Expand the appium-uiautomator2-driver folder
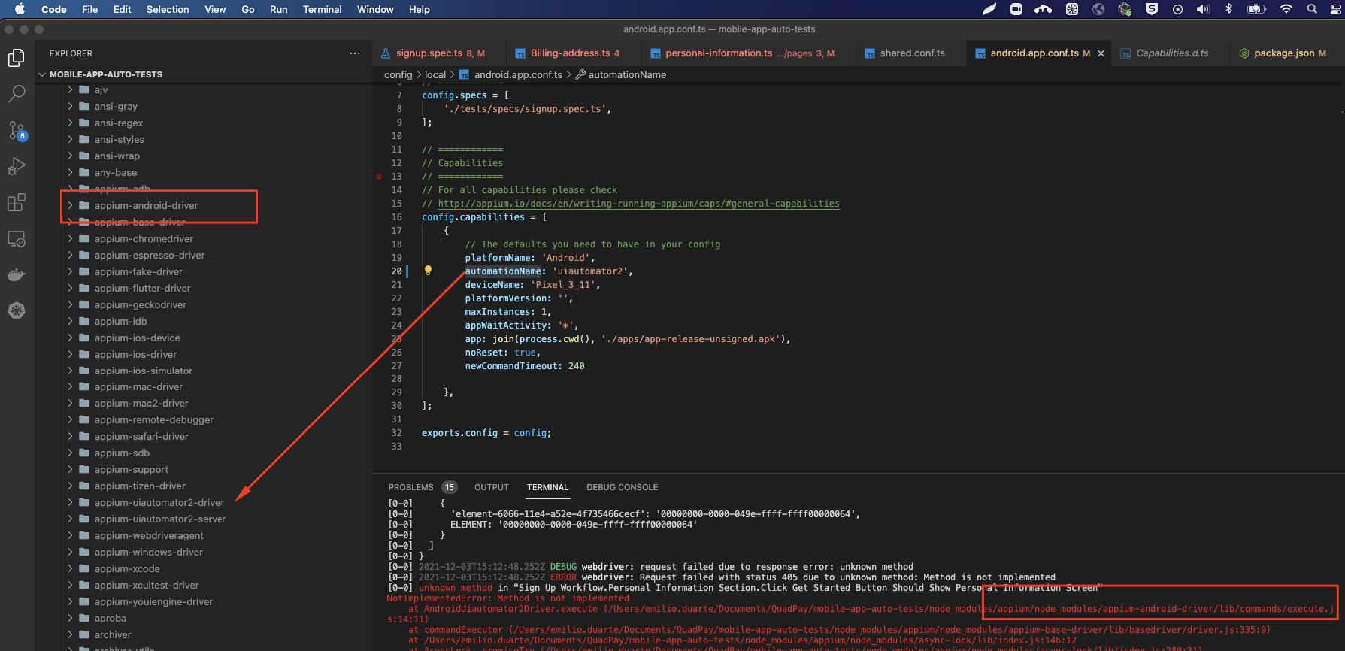Image resolution: width=1345 pixels, height=651 pixels. (x=70, y=502)
